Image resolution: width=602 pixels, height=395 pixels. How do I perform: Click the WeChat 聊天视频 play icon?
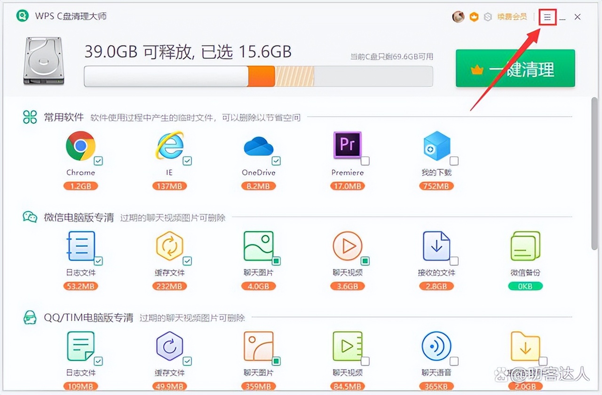pyautogui.click(x=347, y=246)
